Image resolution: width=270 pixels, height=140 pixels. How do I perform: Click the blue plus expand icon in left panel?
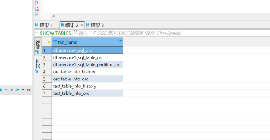click(12, 90)
